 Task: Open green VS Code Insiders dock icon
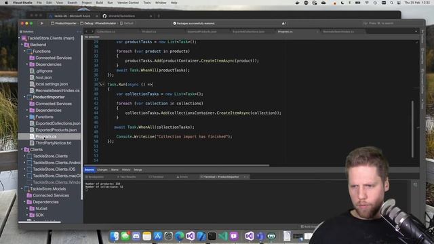tap(223, 236)
